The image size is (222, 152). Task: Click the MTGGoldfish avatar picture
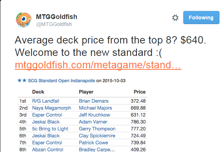coord(24,20)
